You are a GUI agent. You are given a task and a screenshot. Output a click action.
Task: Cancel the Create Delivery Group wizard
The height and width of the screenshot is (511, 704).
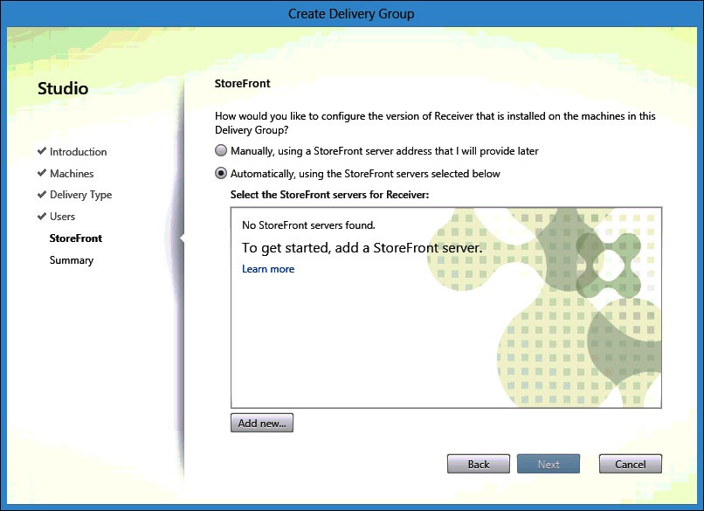coord(631,464)
